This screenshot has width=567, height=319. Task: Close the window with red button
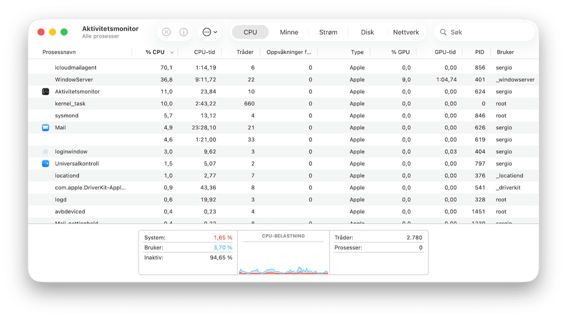tap(41, 32)
